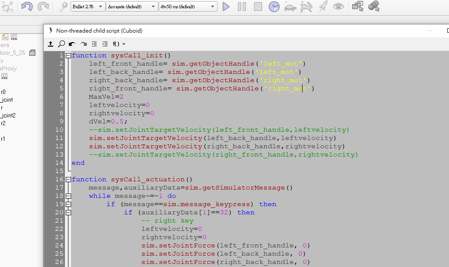Toggle threaded rendering rocket icon
Image resolution: width=449 pixels, height=267 pixels.
[323, 7]
